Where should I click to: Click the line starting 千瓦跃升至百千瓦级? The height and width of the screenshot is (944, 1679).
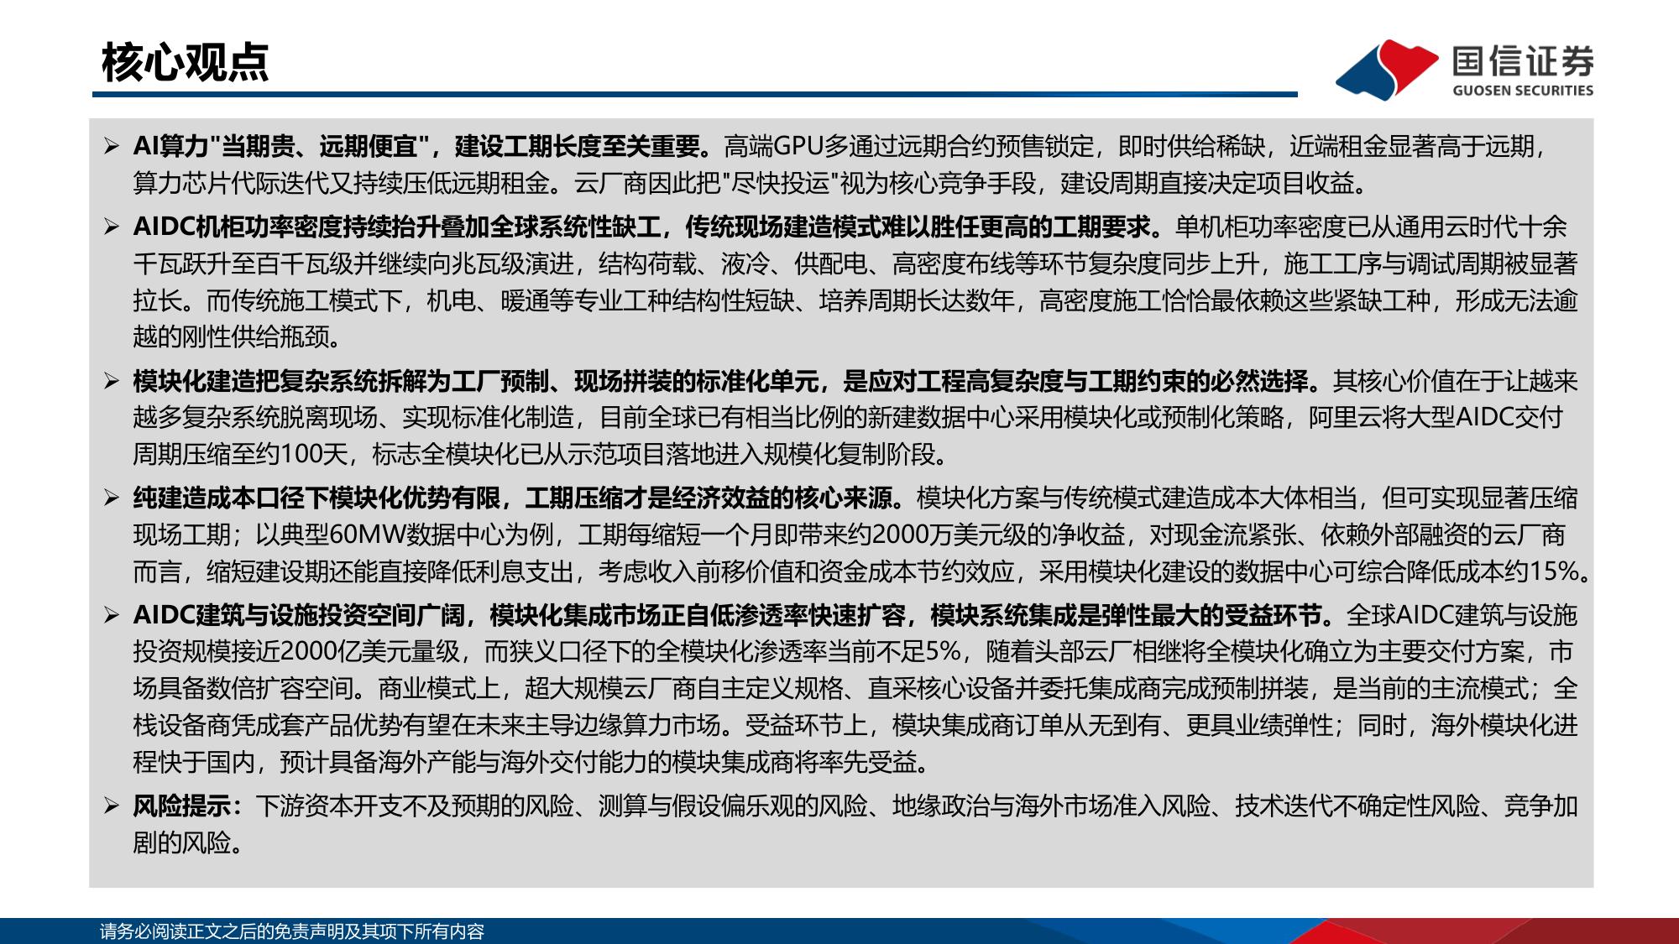[855, 264]
